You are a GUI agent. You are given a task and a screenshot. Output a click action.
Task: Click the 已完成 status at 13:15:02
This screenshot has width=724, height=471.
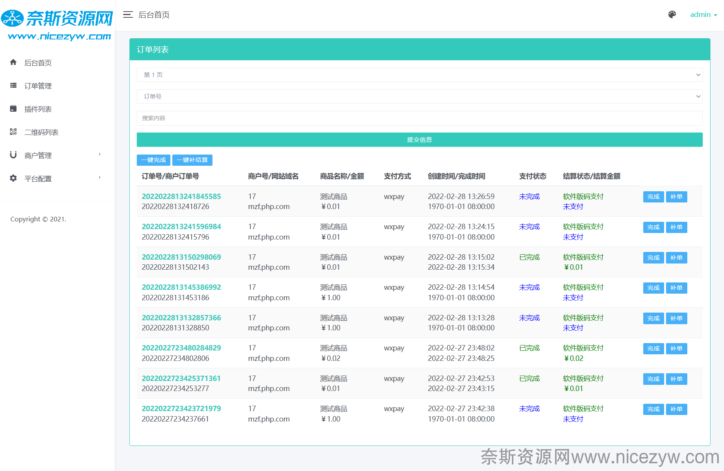click(x=529, y=257)
